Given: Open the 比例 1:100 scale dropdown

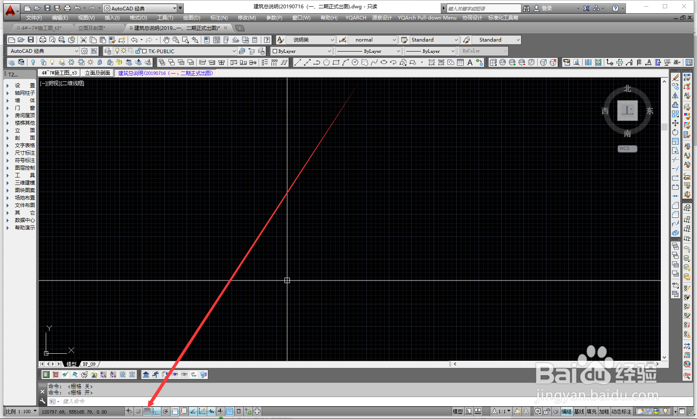Looking at the screenshot, I should pyautogui.click(x=21, y=412).
